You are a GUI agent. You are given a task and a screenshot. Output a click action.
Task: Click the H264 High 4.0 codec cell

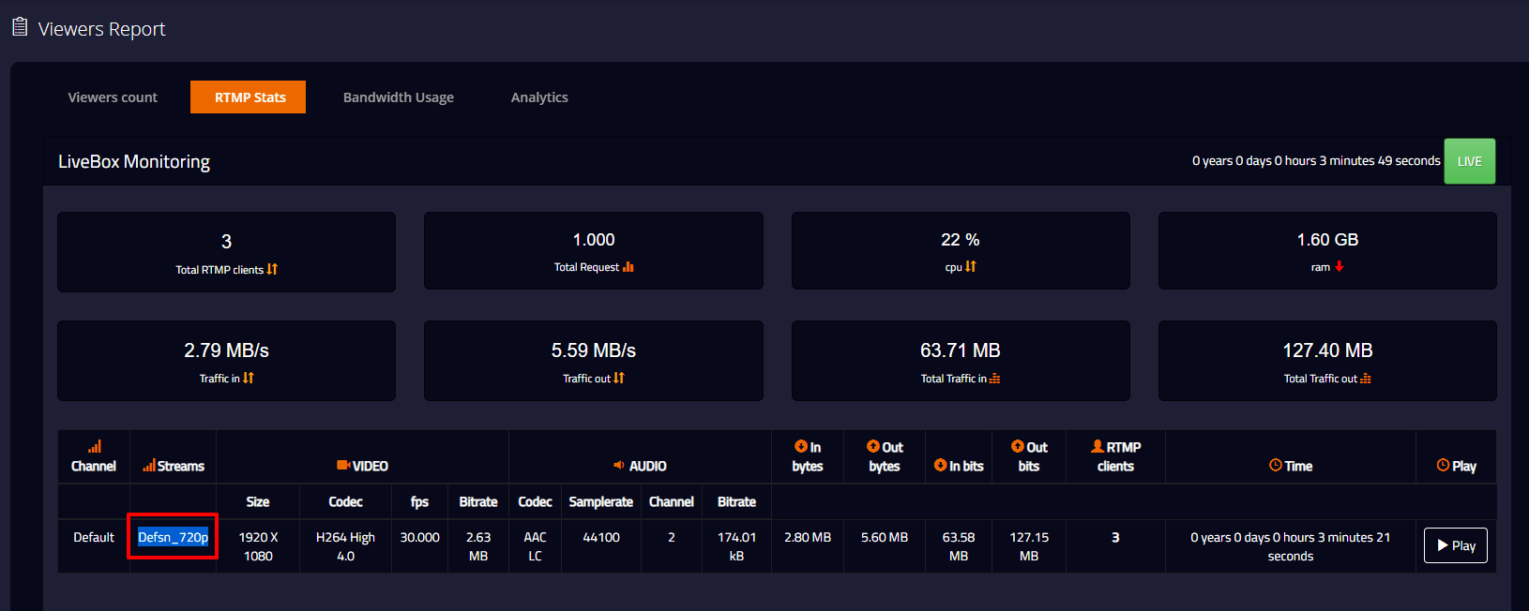pos(345,546)
